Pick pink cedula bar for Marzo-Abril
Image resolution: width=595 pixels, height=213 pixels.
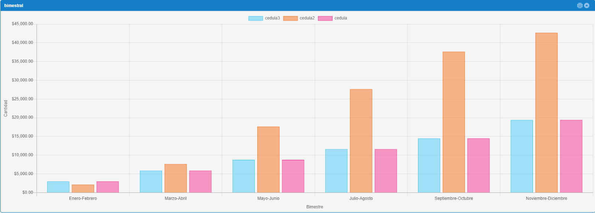[200, 182]
